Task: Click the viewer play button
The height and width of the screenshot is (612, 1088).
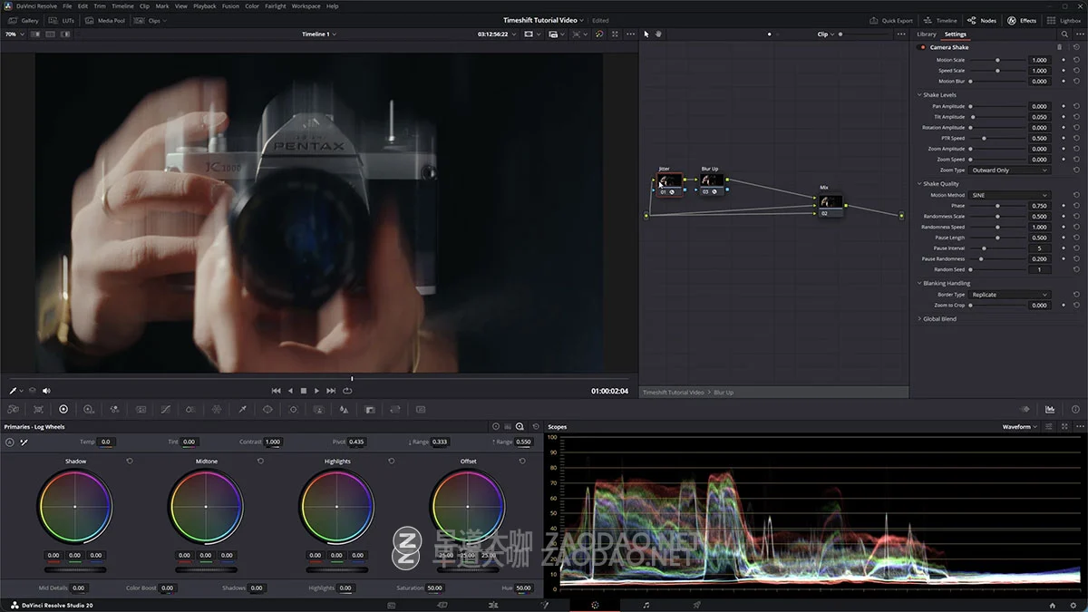Action: (x=316, y=391)
